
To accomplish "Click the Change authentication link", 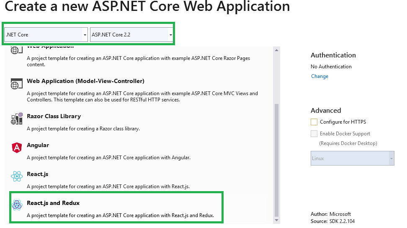I will click(x=320, y=76).
